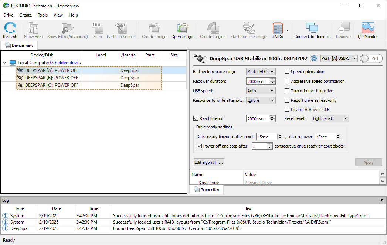Click the log Text column header

(249, 208)
